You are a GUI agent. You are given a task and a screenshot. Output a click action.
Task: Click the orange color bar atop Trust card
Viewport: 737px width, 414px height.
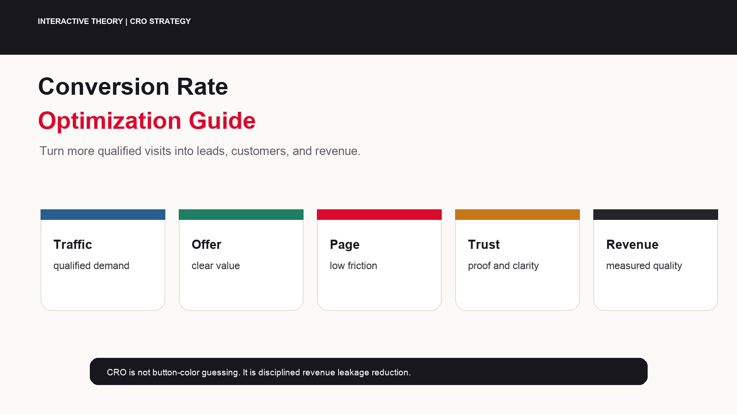click(x=517, y=214)
